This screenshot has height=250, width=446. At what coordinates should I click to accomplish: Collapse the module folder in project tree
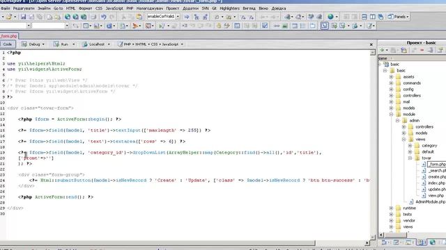392,114
